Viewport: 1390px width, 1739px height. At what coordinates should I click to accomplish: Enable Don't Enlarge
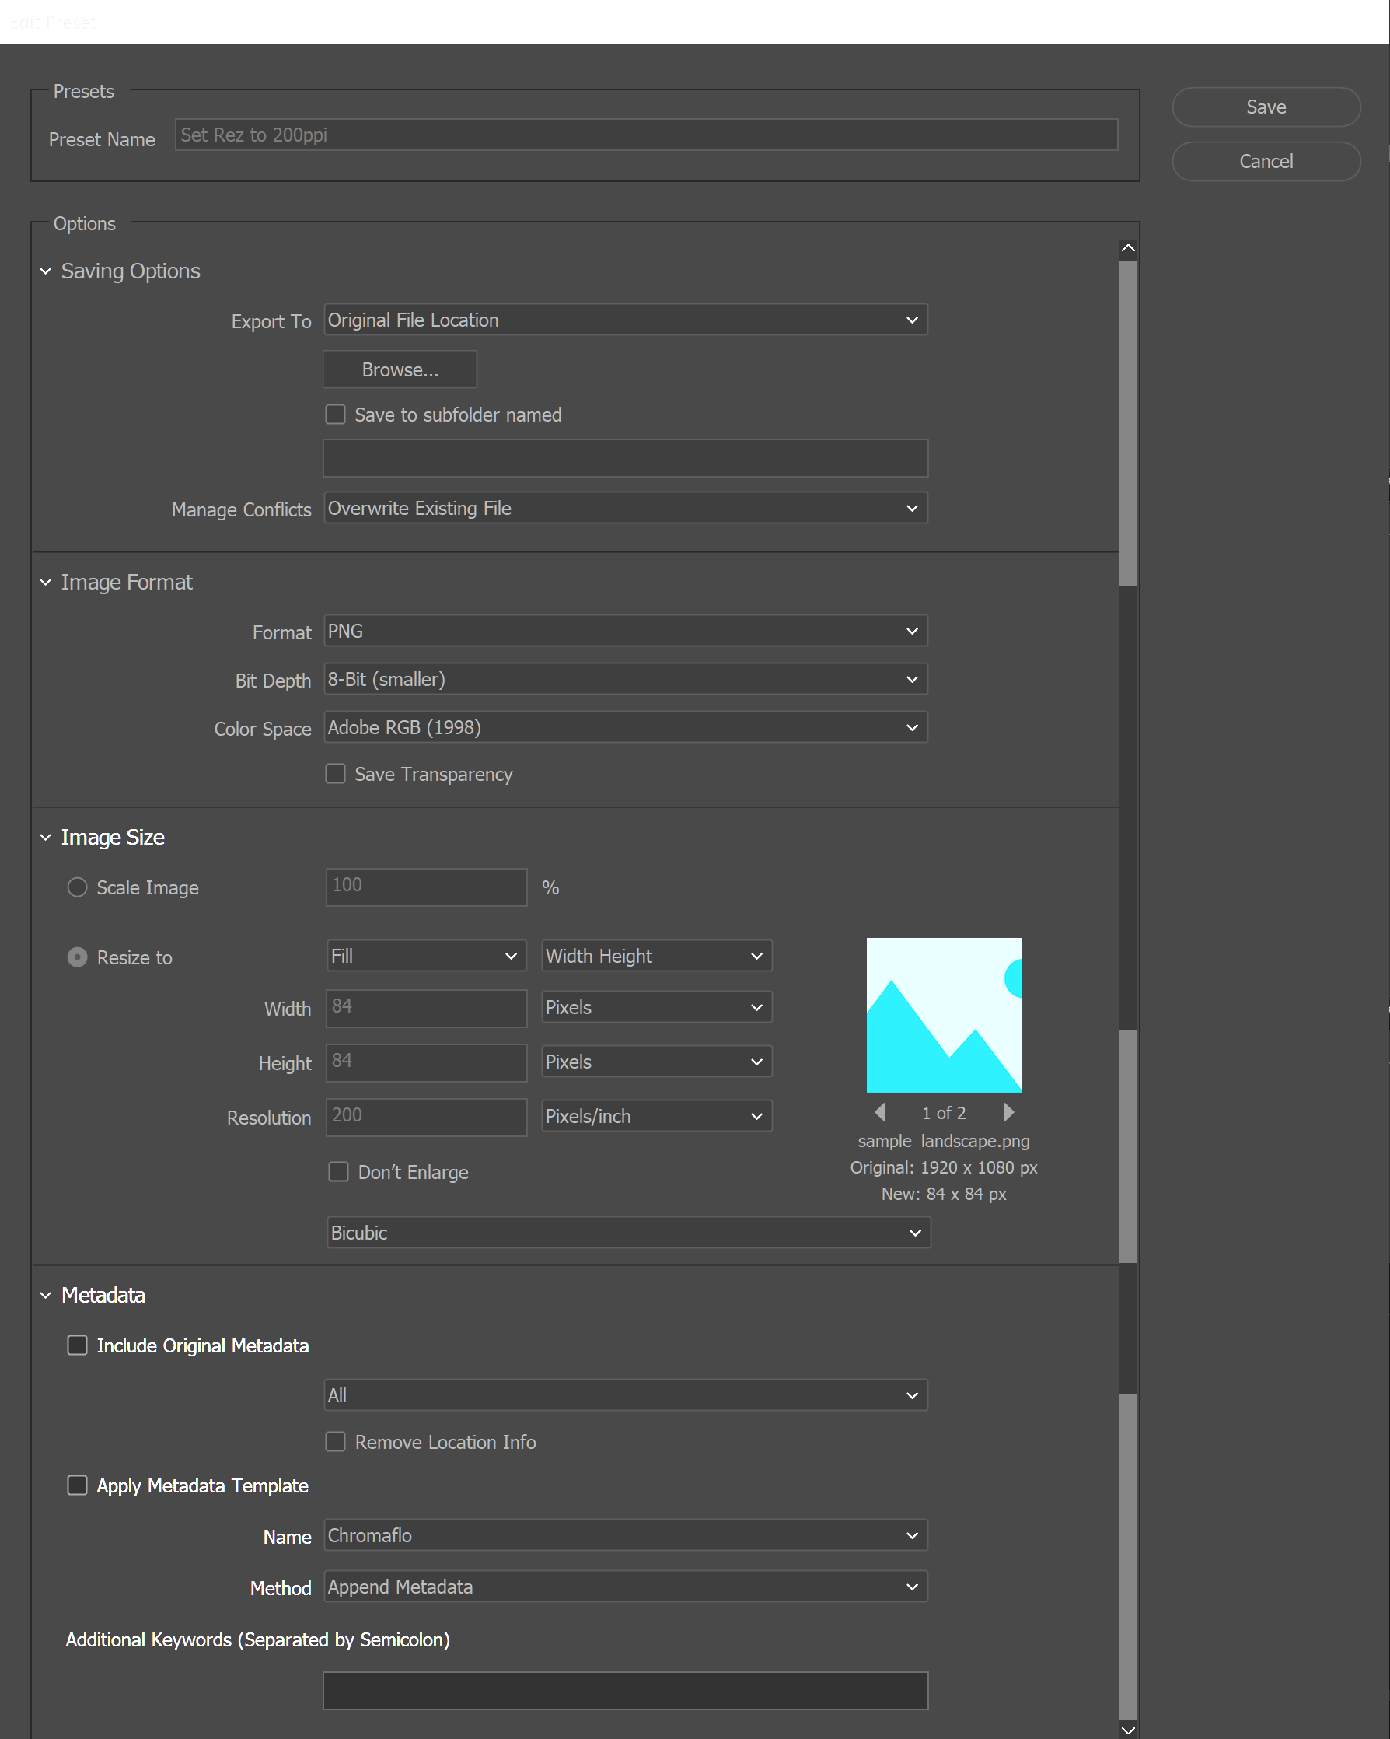click(338, 1172)
